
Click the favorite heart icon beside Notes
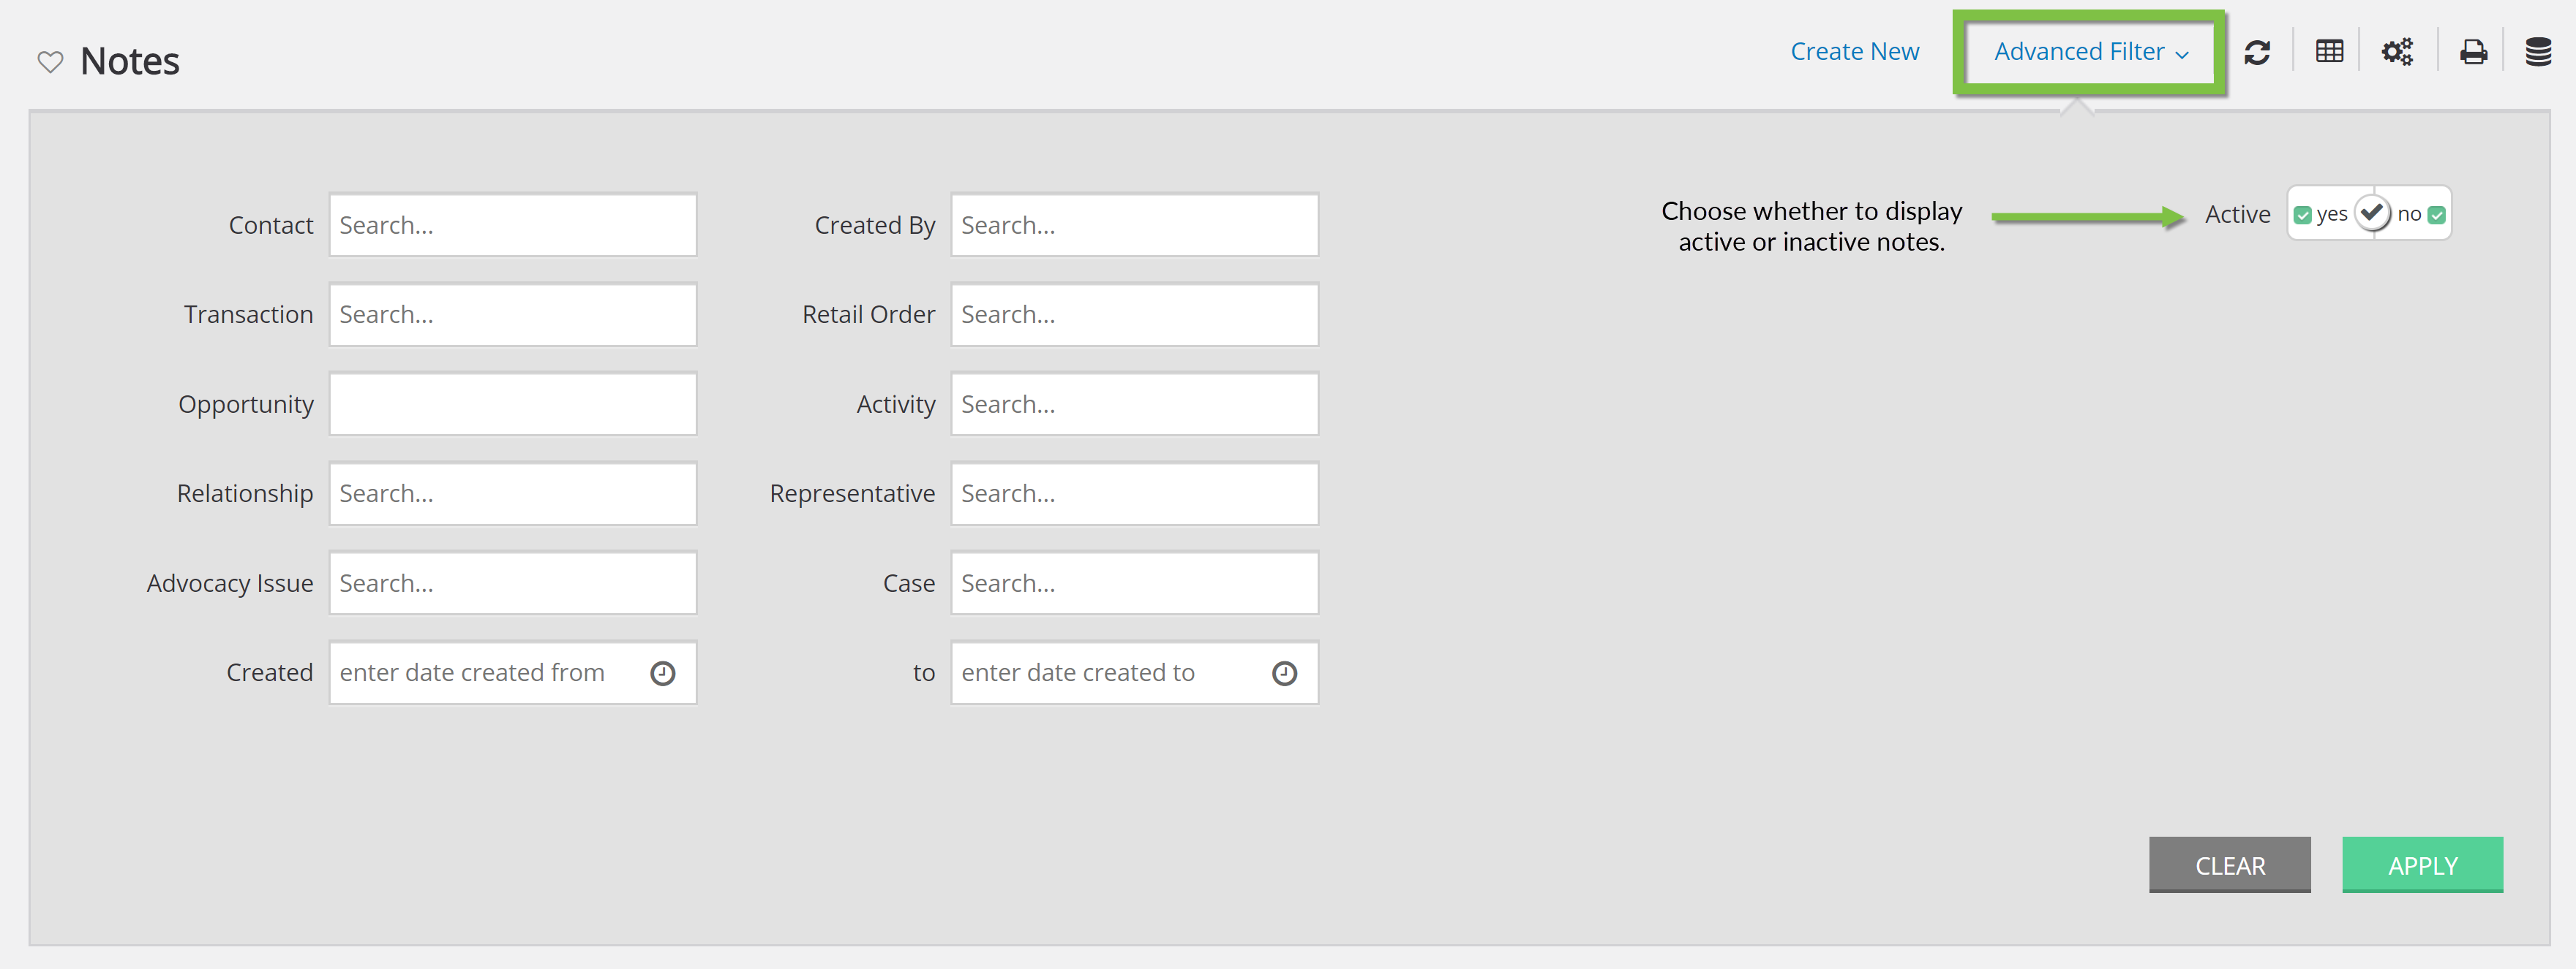pyautogui.click(x=50, y=62)
